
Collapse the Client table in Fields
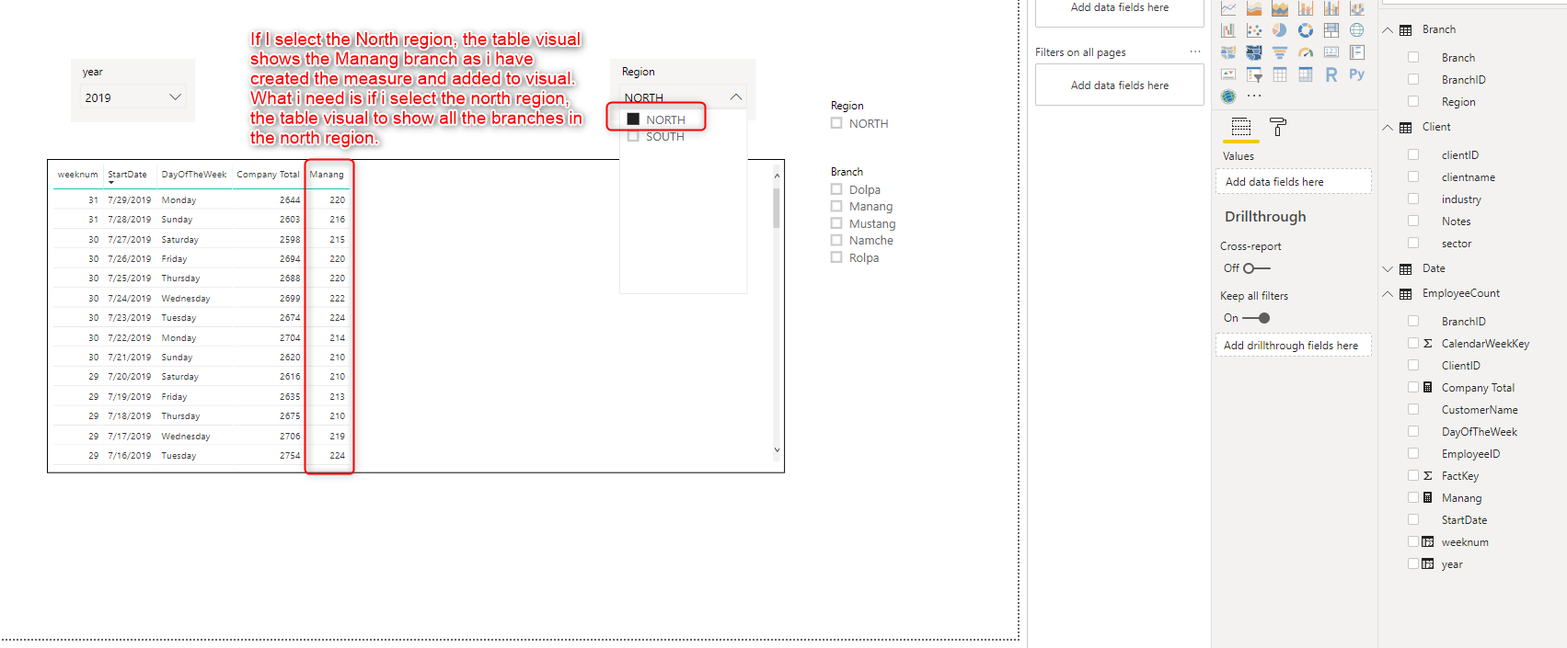(x=1388, y=128)
